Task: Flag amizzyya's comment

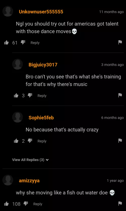Action: (x=120, y=203)
